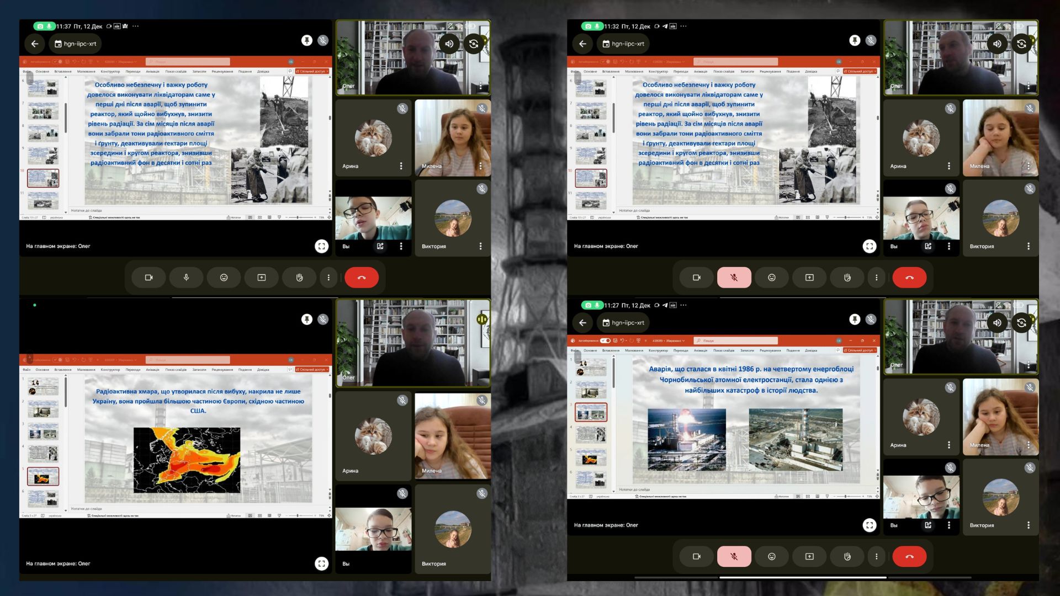Open Анімація ribbon tab in 11:27 PowerPoint
This screenshot has height=596, width=1060.
[x=700, y=350]
